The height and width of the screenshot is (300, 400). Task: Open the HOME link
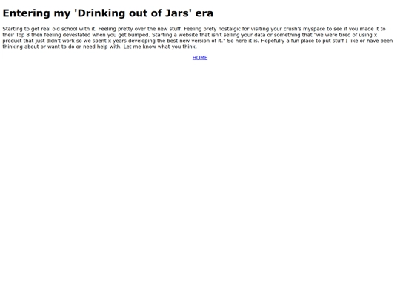[200, 58]
